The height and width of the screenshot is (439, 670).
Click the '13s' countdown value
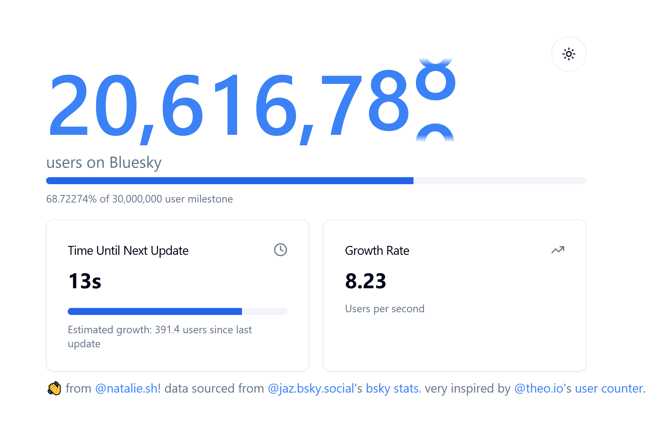pyautogui.click(x=85, y=281)
